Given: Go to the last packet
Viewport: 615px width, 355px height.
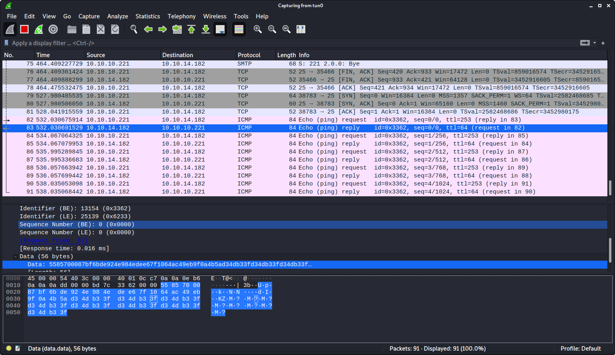Looking at the screenshot, I should pos(206,29).
